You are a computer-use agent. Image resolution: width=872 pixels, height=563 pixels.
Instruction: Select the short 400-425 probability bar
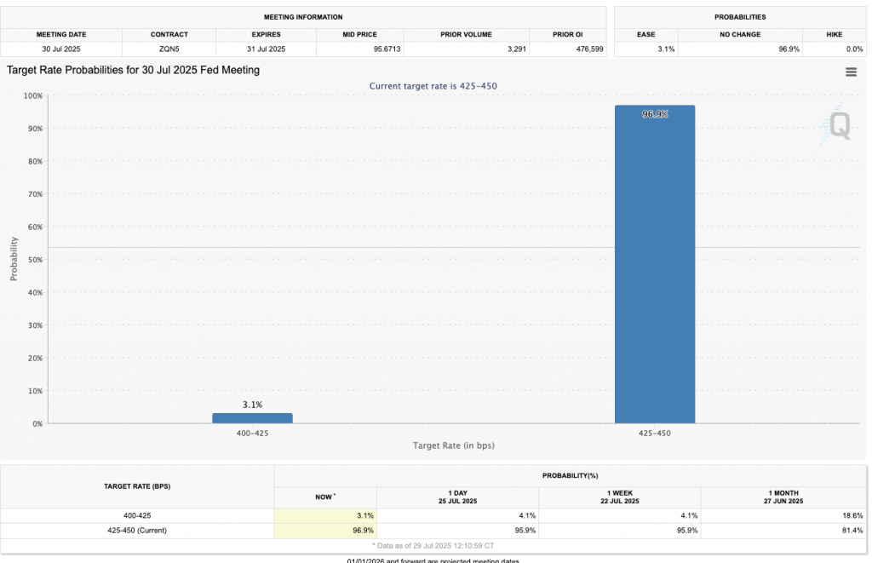[x=252, y=418]
